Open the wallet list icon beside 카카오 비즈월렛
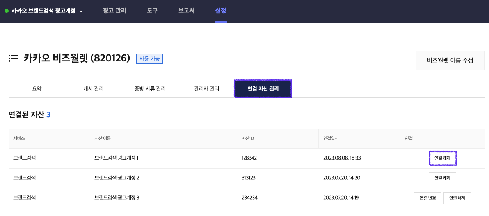 point(13,59)
